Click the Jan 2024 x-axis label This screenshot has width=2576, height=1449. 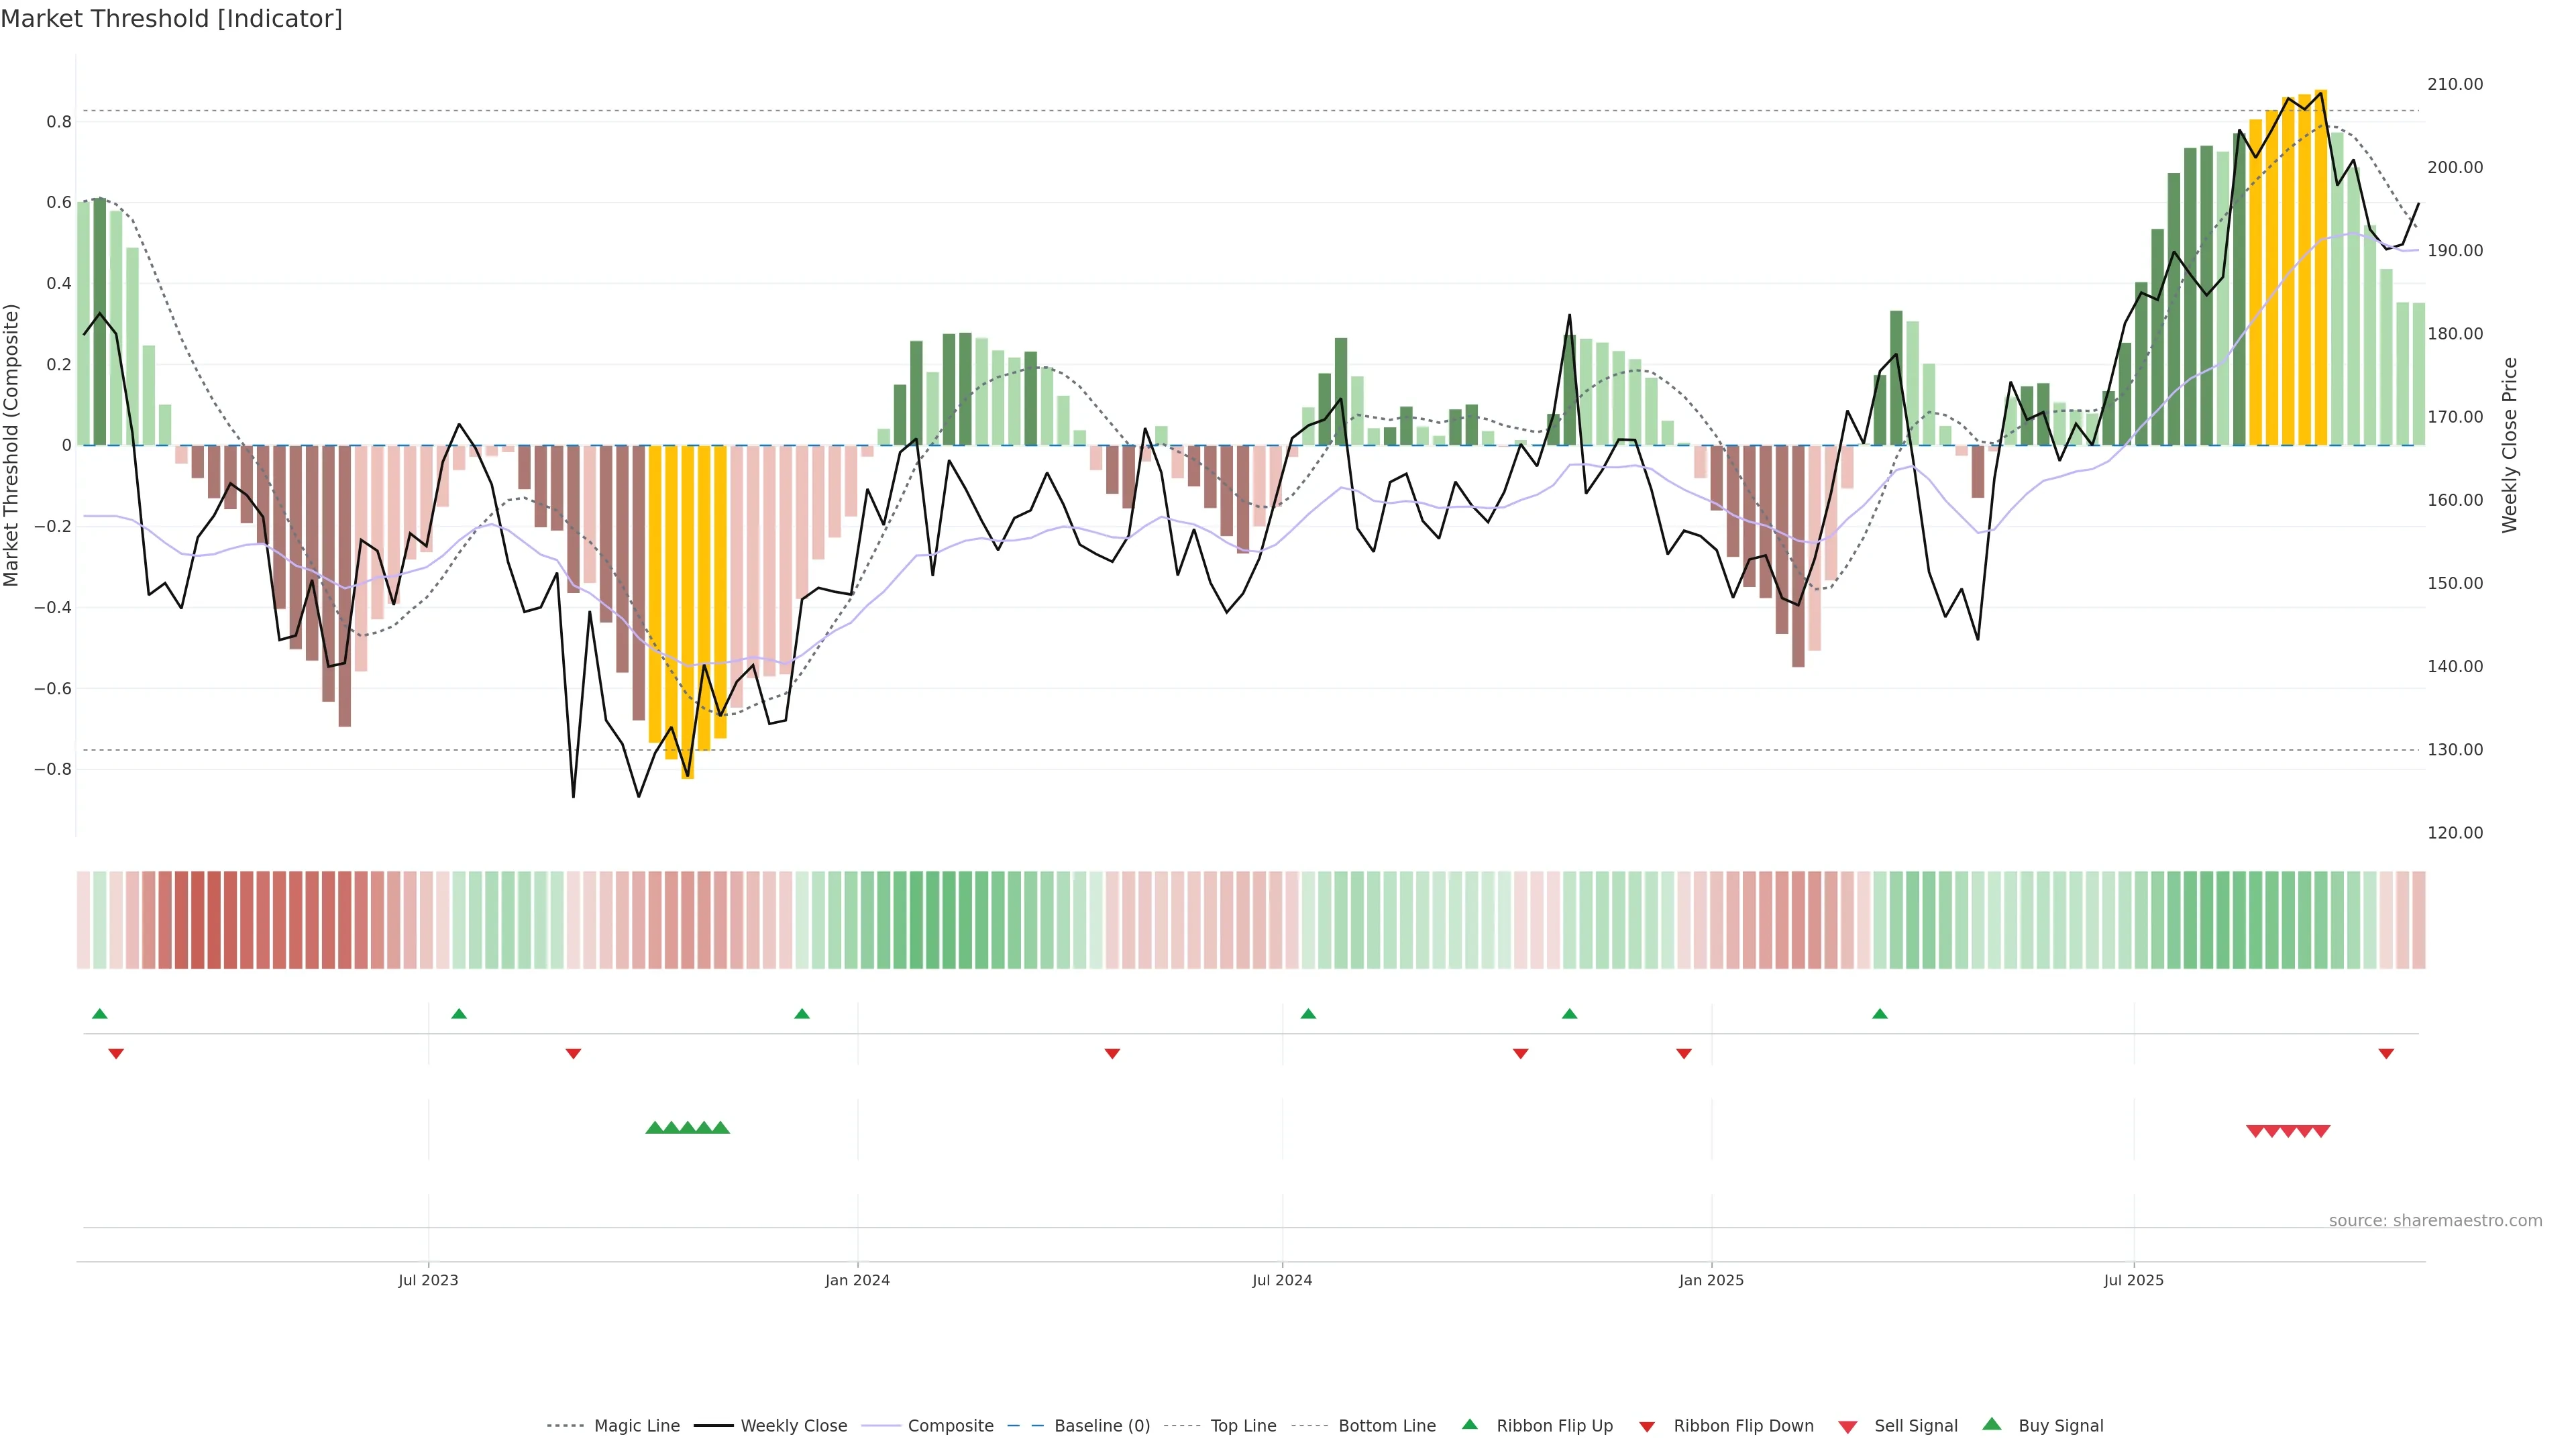(x=857, y=1280)
